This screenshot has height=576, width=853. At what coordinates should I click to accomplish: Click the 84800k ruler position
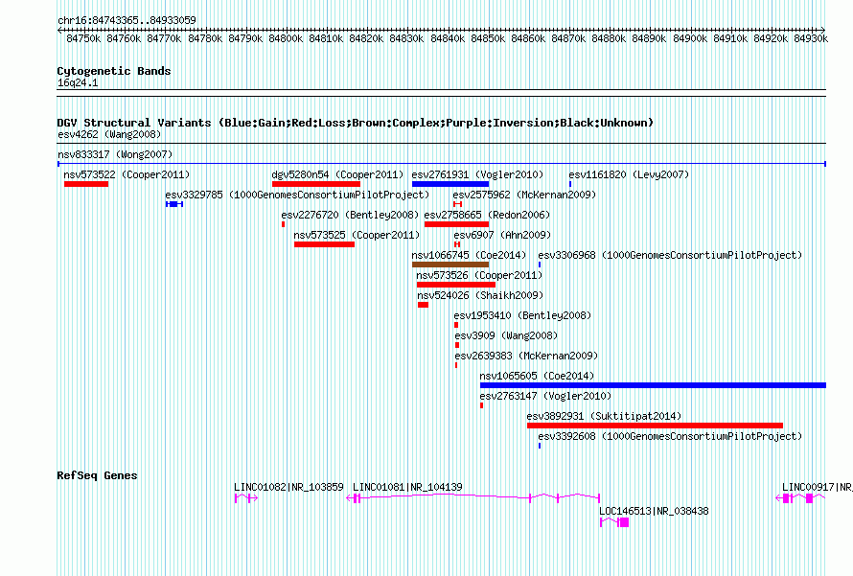point(286,38)
